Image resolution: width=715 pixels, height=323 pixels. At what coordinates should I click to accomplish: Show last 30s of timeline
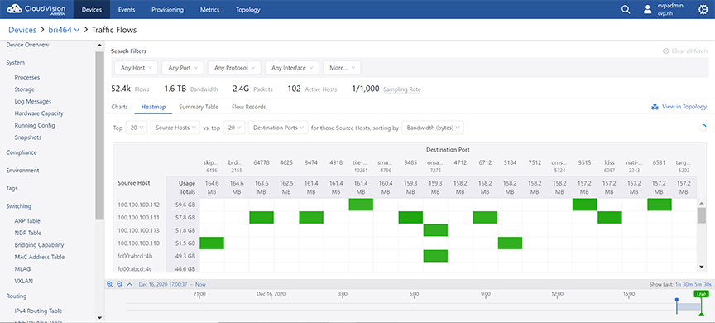708,285
